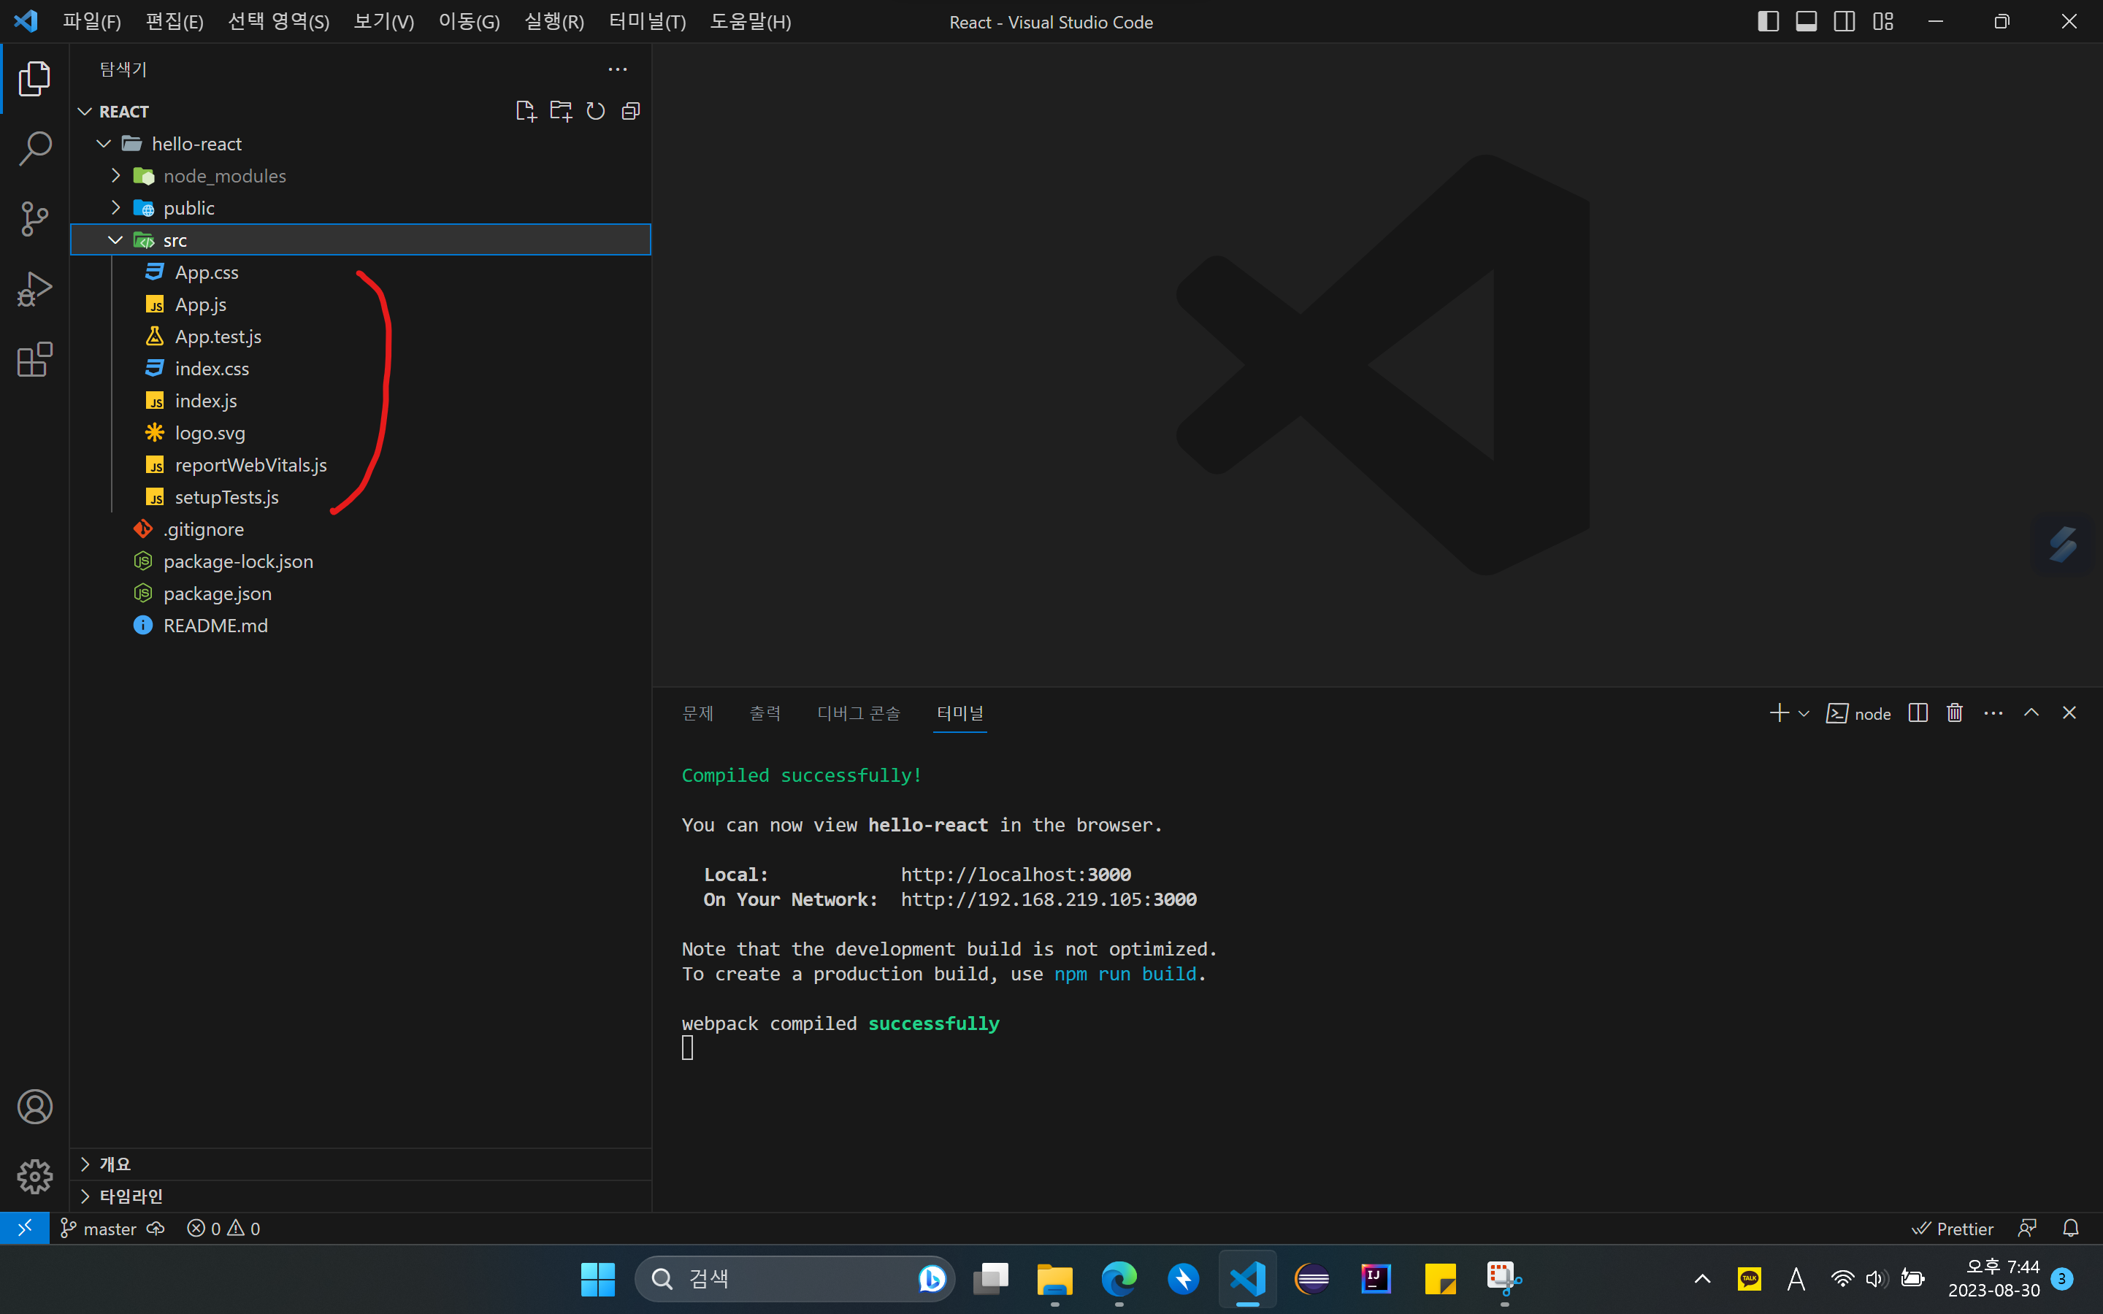Open App.js file

(361, 304)
